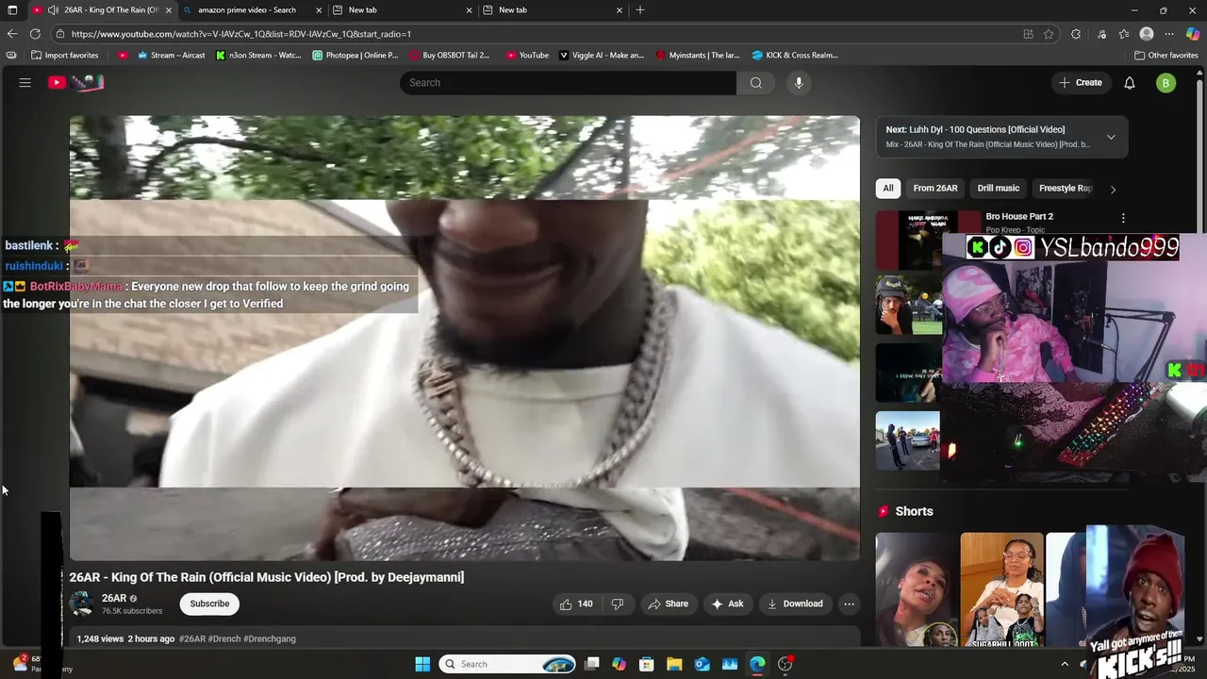Open Stream – Aircast bookmark
The width and height of the screenshot is (1207, 679).
tap(171, 56)
